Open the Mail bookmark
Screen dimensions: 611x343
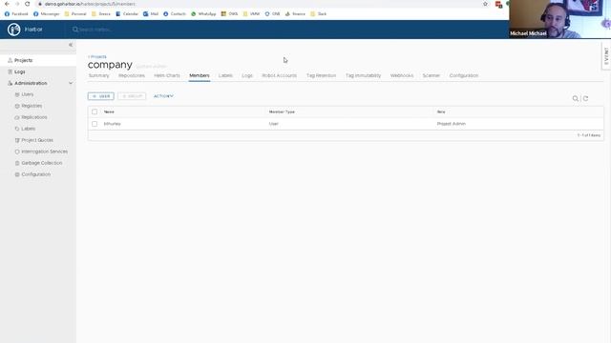pyautogui.click(x=151, y=13)
